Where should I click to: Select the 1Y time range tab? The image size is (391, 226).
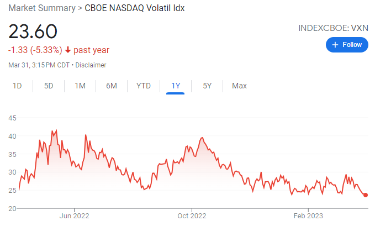click(176, 86)
